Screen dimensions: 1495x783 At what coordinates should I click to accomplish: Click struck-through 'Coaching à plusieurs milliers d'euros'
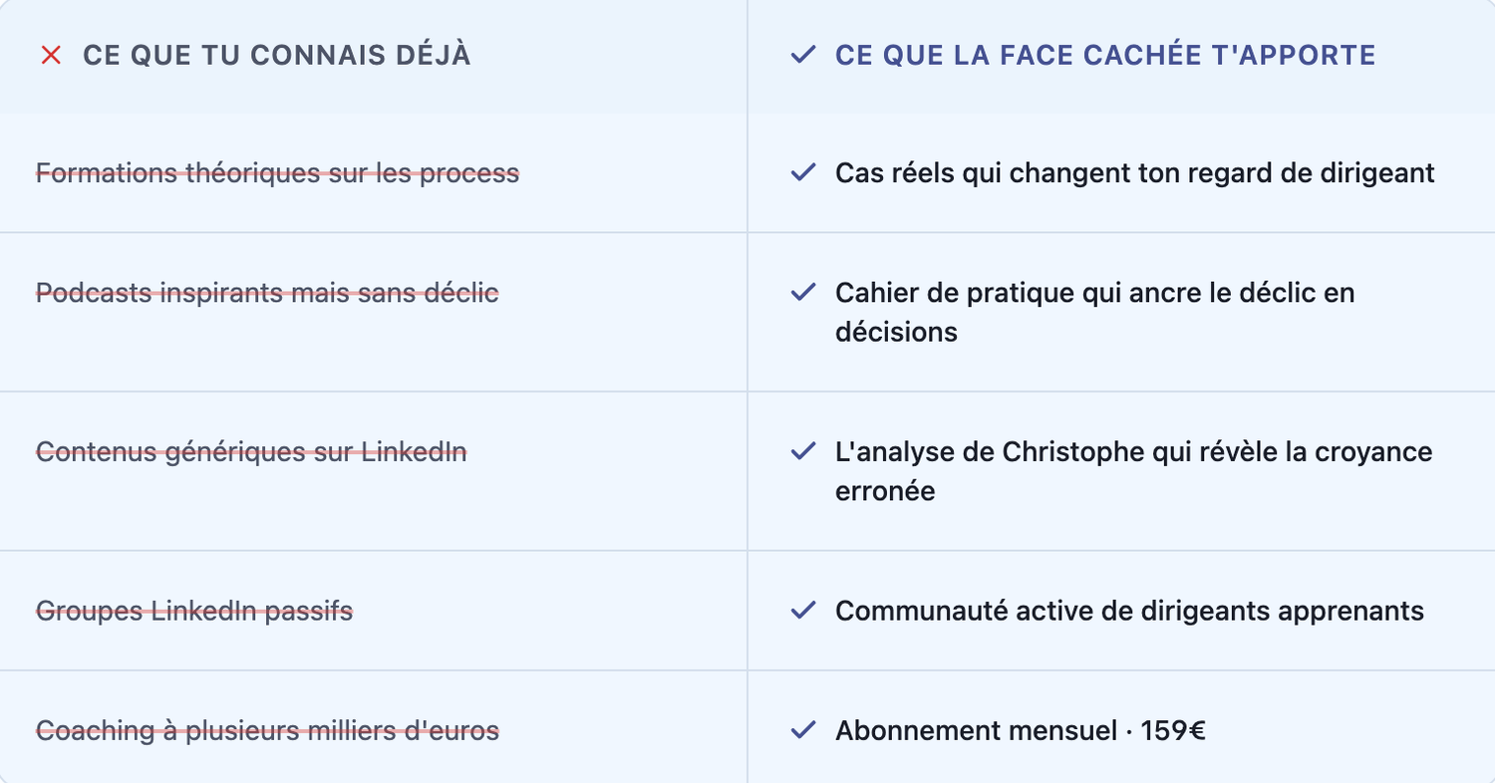pyautogui.click(x=267, y=730)
